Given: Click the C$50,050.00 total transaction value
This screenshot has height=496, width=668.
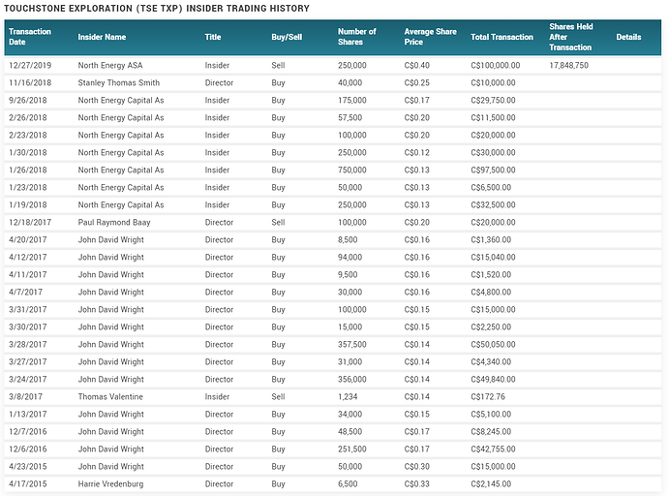Looking at the screenshot, I should click(x=493, y=345).
